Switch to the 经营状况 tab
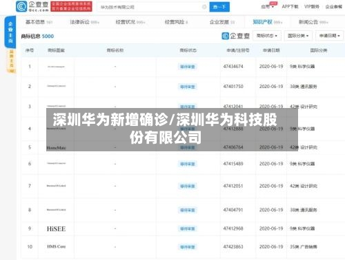 click(x=130, y=22)
